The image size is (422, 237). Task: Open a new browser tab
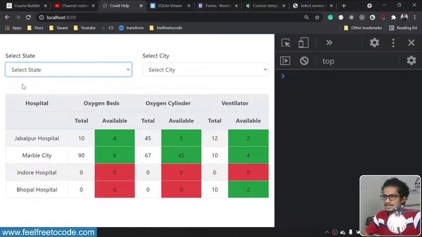click(x=344, y=6)
